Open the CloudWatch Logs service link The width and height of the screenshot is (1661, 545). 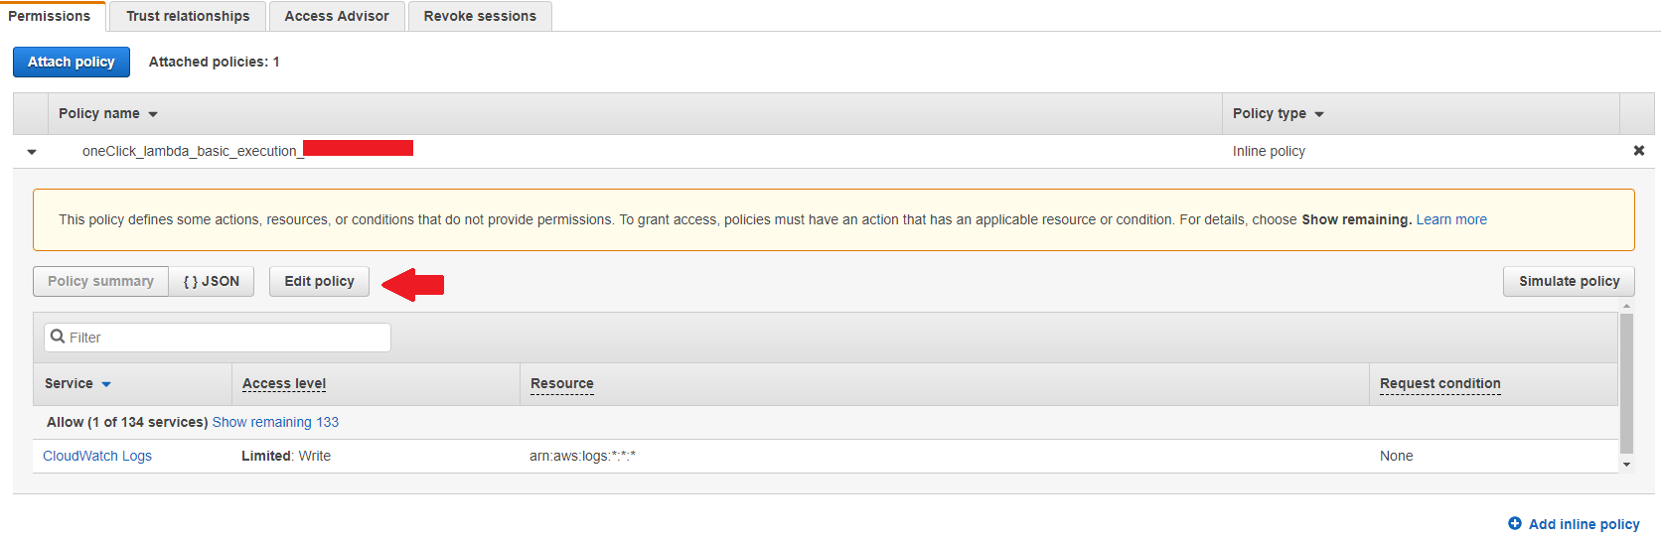coord(97,456)
